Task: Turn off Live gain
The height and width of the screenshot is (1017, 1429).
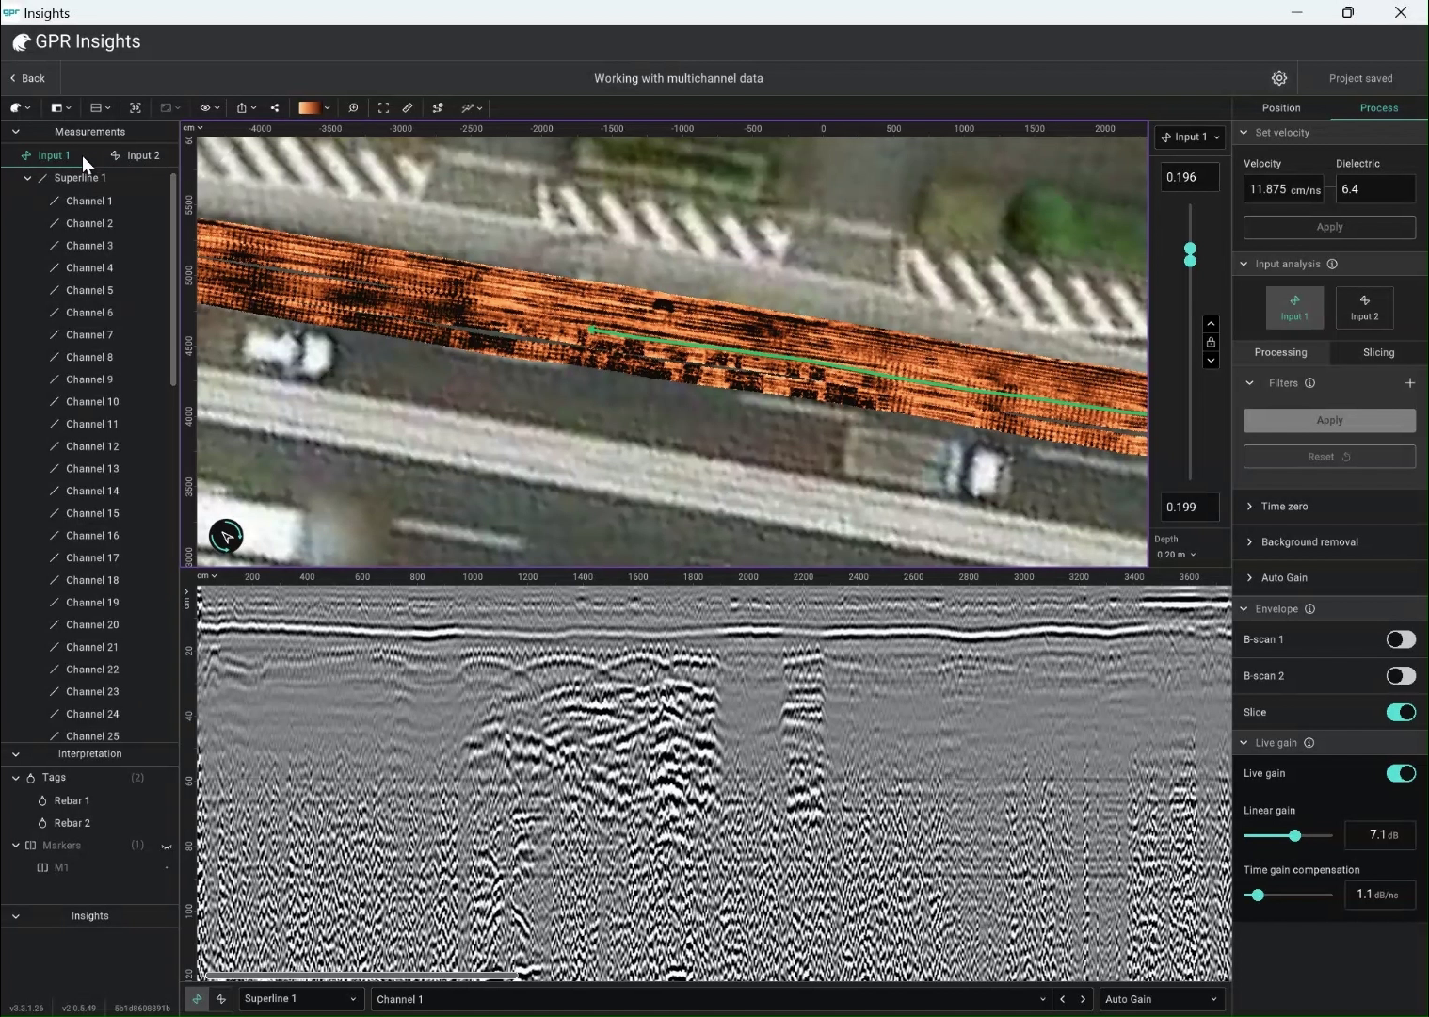Action: (x=1401, y=773)
